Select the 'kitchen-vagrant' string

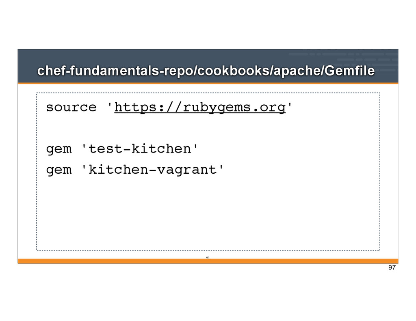tap(153, 170)
